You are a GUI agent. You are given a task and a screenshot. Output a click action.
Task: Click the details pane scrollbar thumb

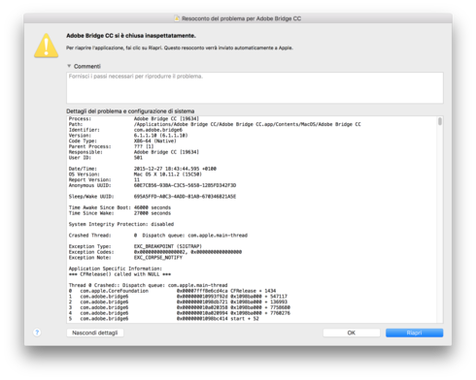click(x=440, y=121)
